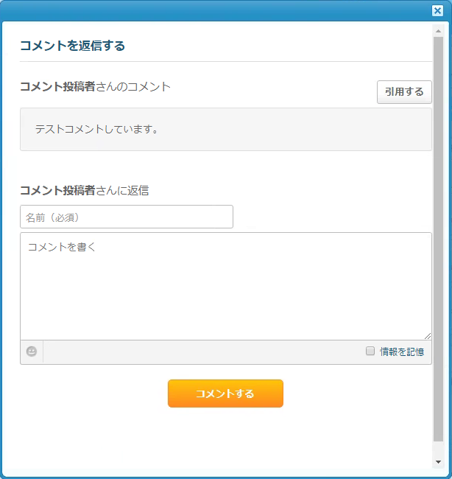Focus the 名前（必須） name field
452x479 pixels.
tap(127, 217)
